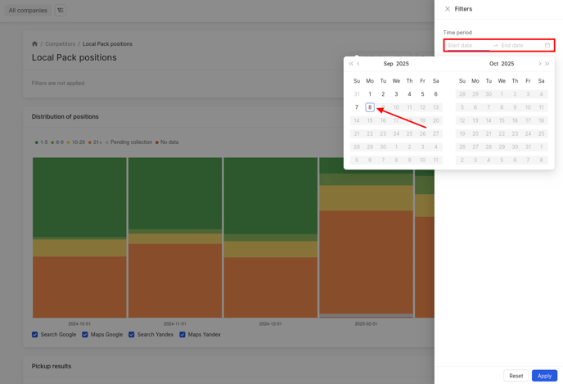Disable the Search Yandex checkbox
The width and height of the screenshot is (563, 384).
pyautogui.click(x=132, y=335)
